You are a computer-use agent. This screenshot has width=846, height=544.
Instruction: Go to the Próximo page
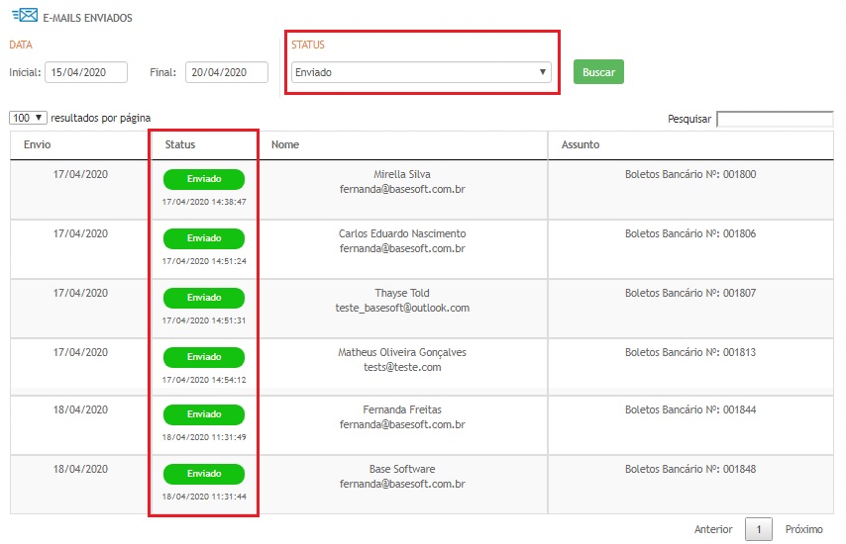pyautogui.click(x=803, y=529)
